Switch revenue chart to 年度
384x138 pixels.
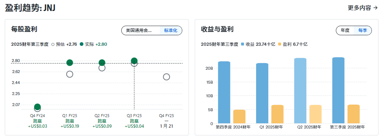pyautogui.click(x=345, y=30)
